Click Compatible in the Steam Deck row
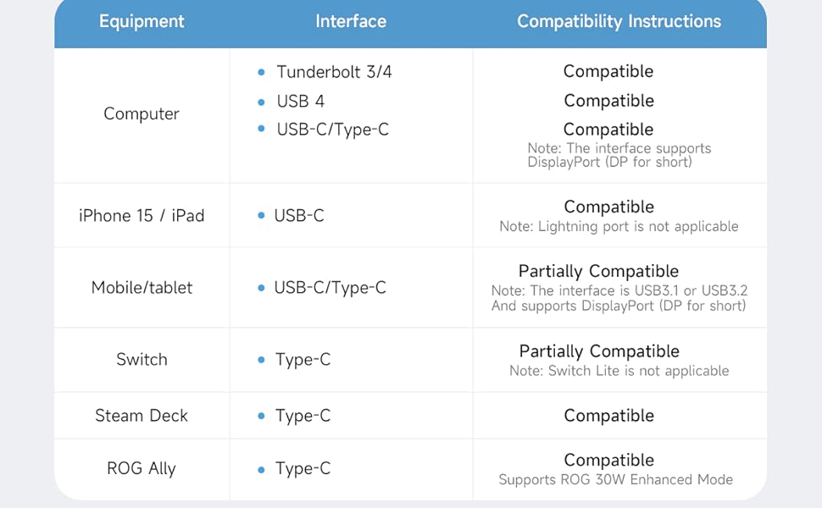 [x=608, y=416]
